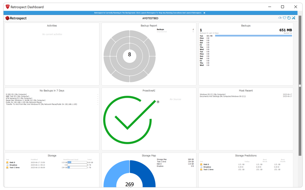Click the blue Tue 651 MB backup bar
Screen dimensions: 305x190
(x=253, y=36)
